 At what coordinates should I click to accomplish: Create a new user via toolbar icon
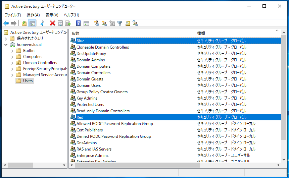pyautogui.click(x=96, y=23)
